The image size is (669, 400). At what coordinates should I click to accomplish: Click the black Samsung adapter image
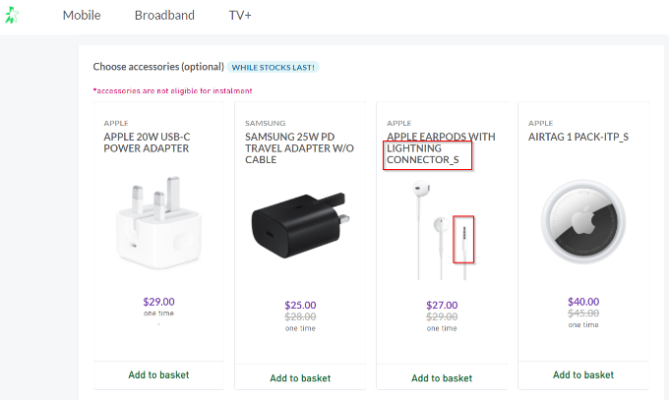pyautogui.click(x=300, y=225)
